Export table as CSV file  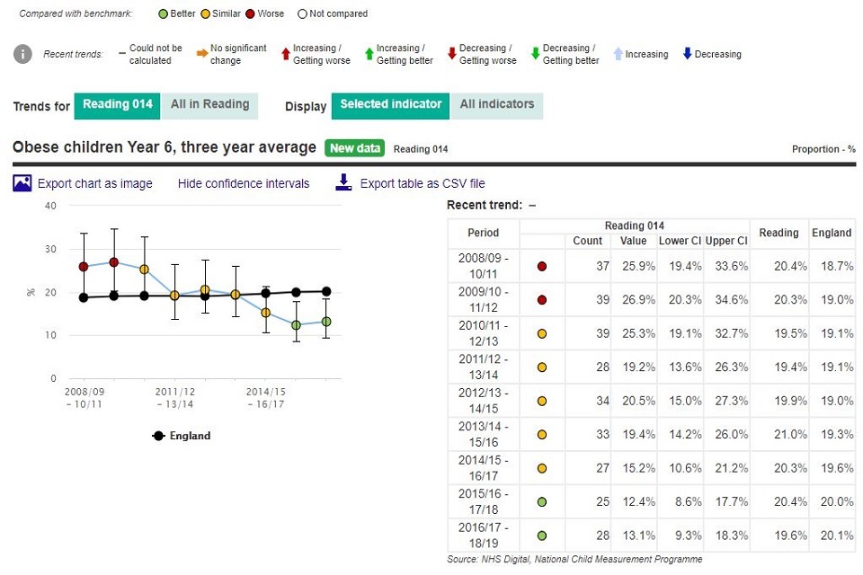[423, 183]
